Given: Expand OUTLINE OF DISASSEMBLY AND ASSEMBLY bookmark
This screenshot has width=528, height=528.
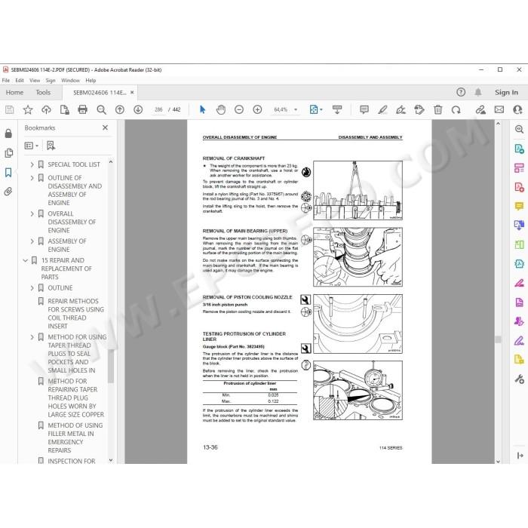Looking at the screenshot, I should (32, 178).
